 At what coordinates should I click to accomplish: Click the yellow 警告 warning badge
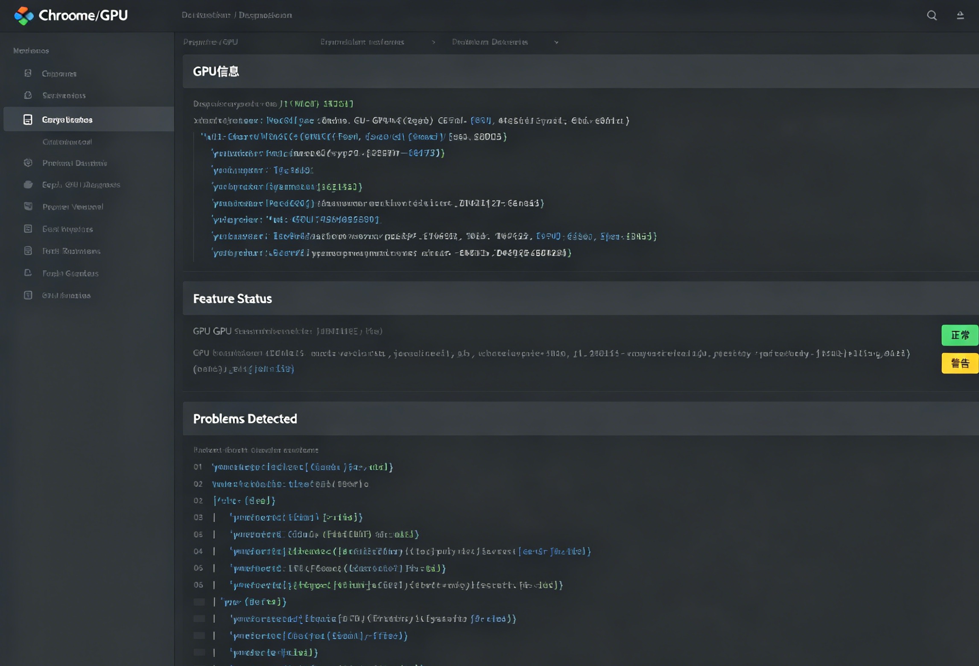(x=960, y=363)
